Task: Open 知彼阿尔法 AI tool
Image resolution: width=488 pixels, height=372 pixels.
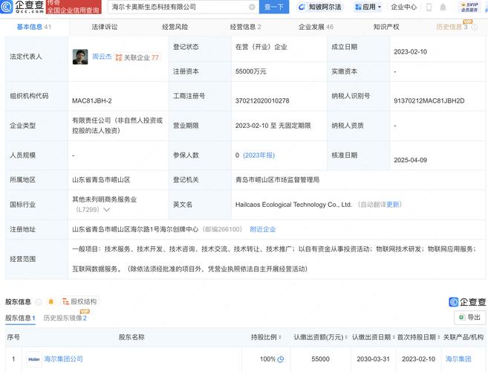Action: (x=321, y=7)
